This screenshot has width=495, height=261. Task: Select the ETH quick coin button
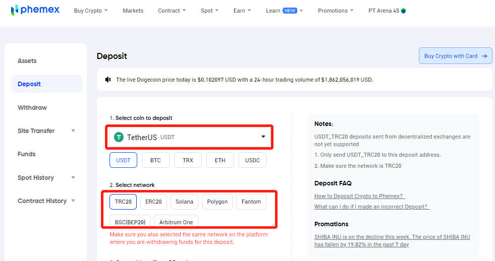pos(220,160)
